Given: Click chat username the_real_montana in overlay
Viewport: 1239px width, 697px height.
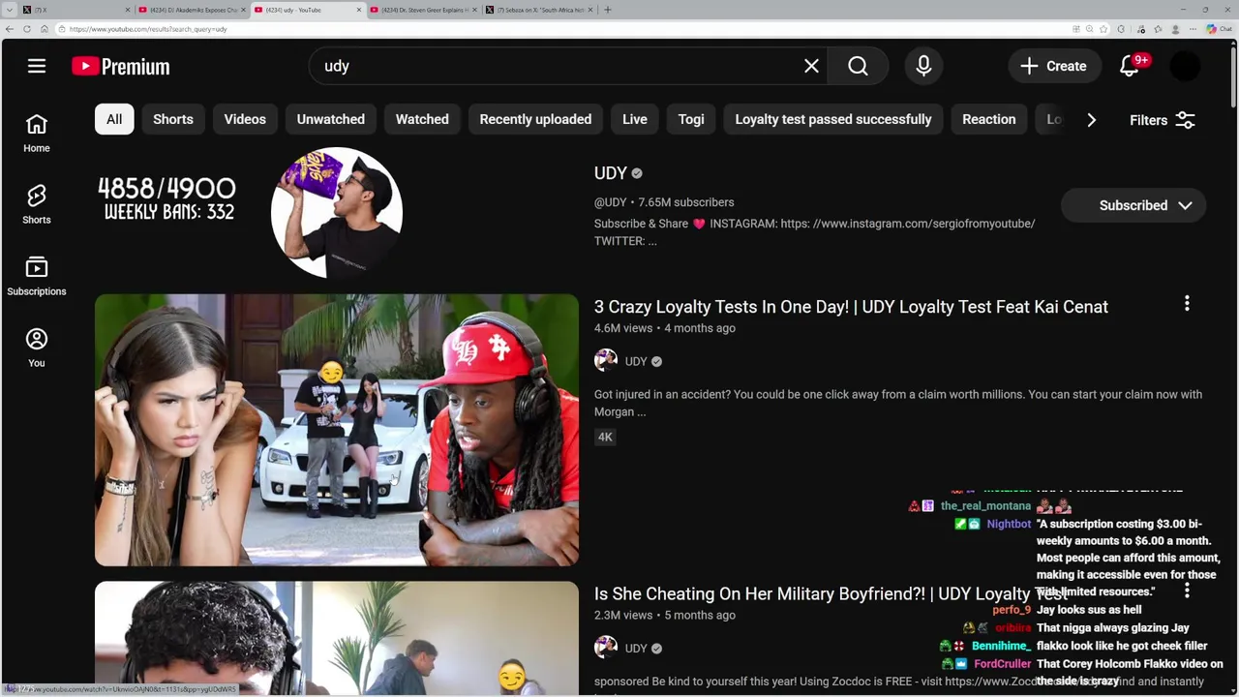Looking at the screenshot, I should point(985,506).
